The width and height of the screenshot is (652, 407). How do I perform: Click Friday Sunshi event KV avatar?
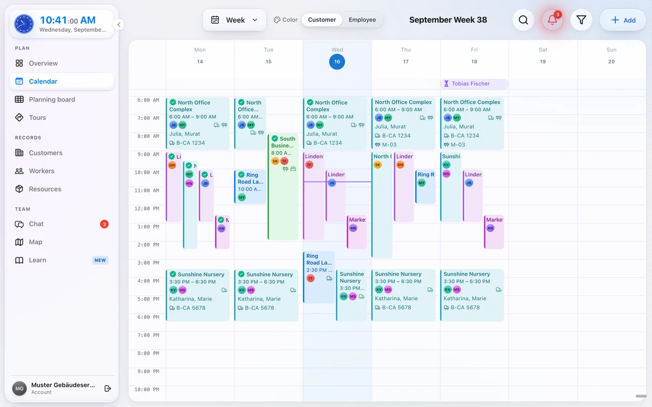(446, 165)
